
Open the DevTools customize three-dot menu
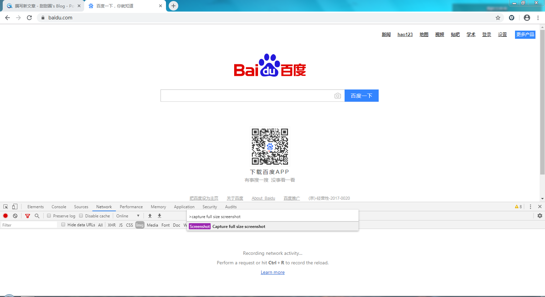[530, 207]
